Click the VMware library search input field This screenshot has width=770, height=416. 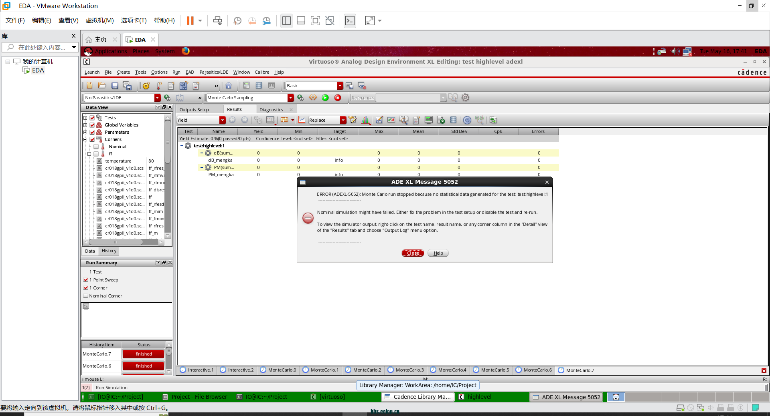(40, 47)
